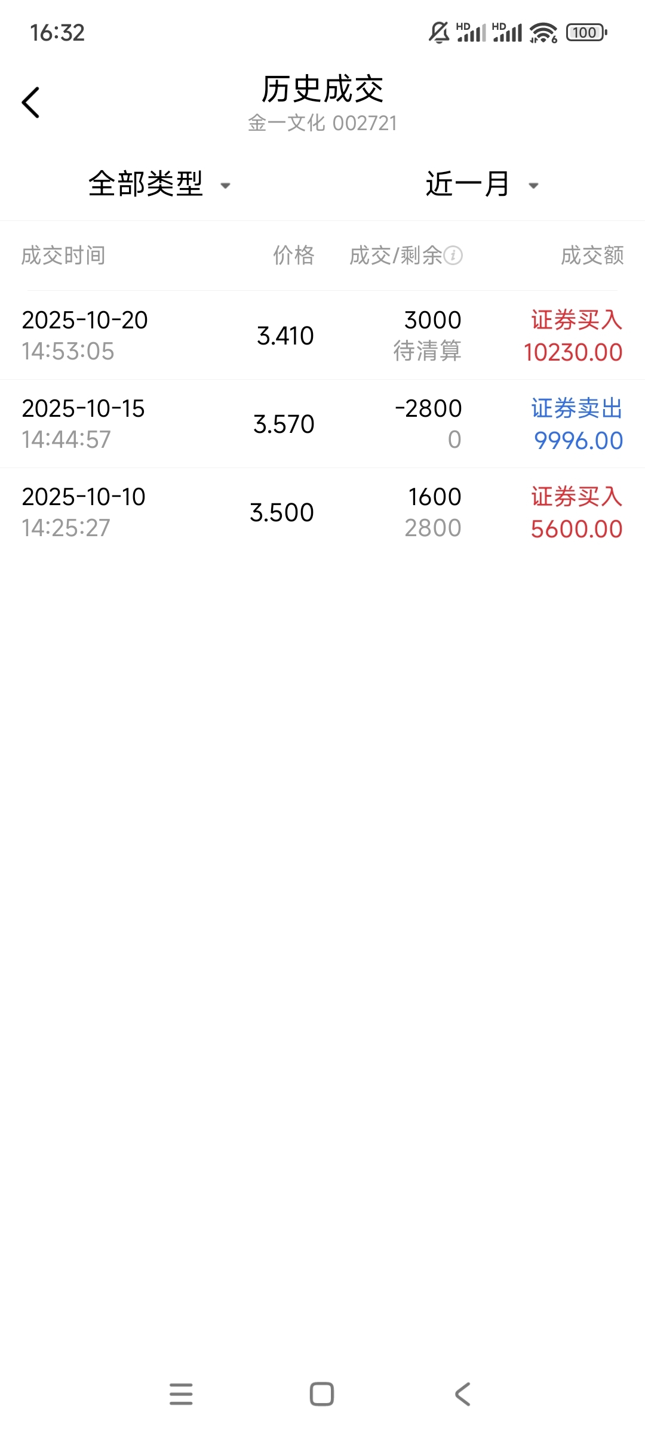
Task: Open the 全部类型 type filter dropdown
Action: tap(146, 184)
